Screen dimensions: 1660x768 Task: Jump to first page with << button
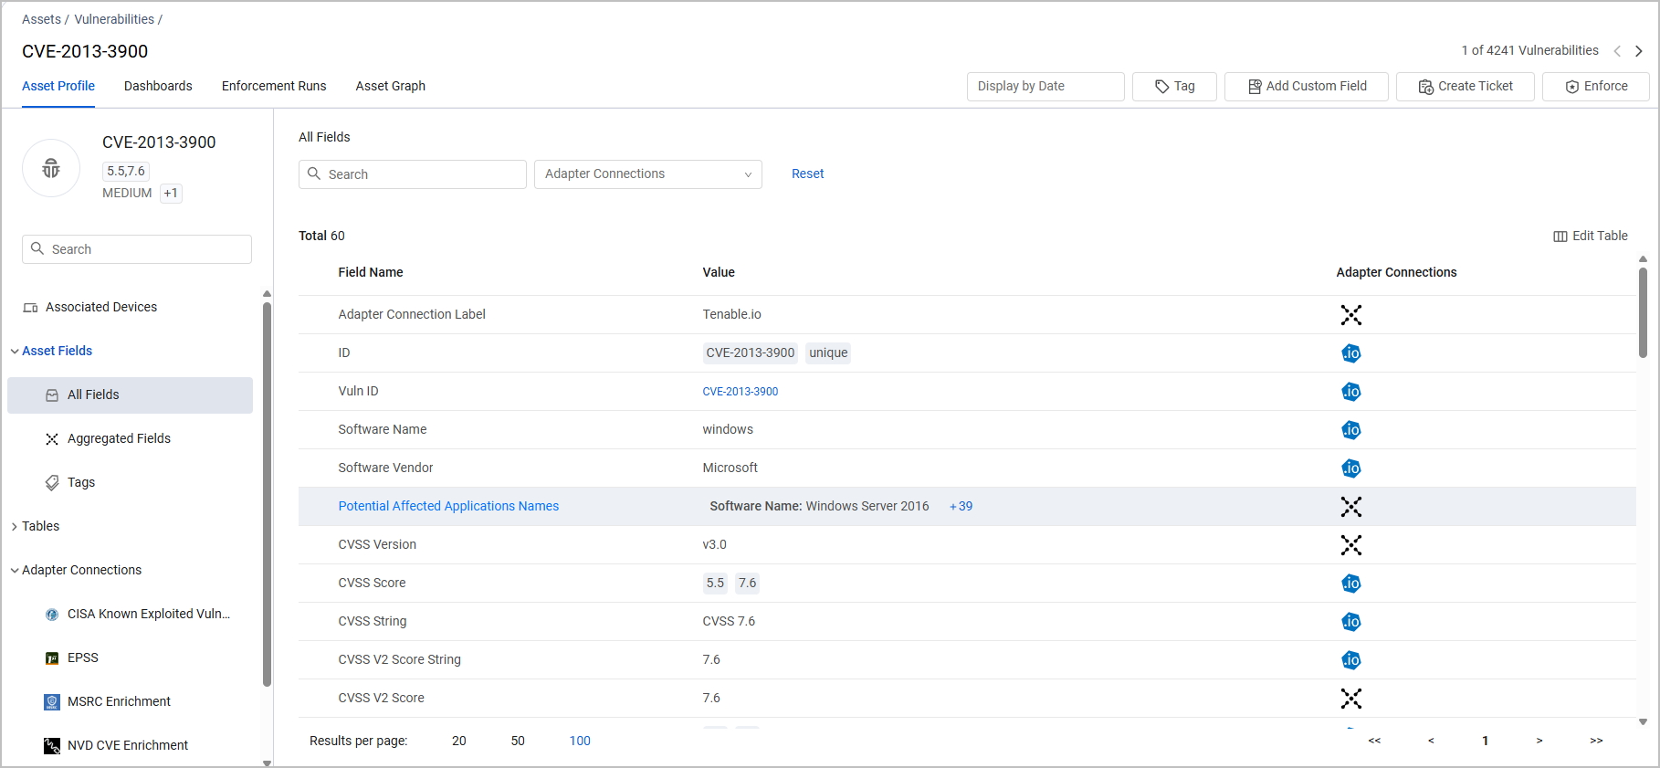coord(1374,741)
